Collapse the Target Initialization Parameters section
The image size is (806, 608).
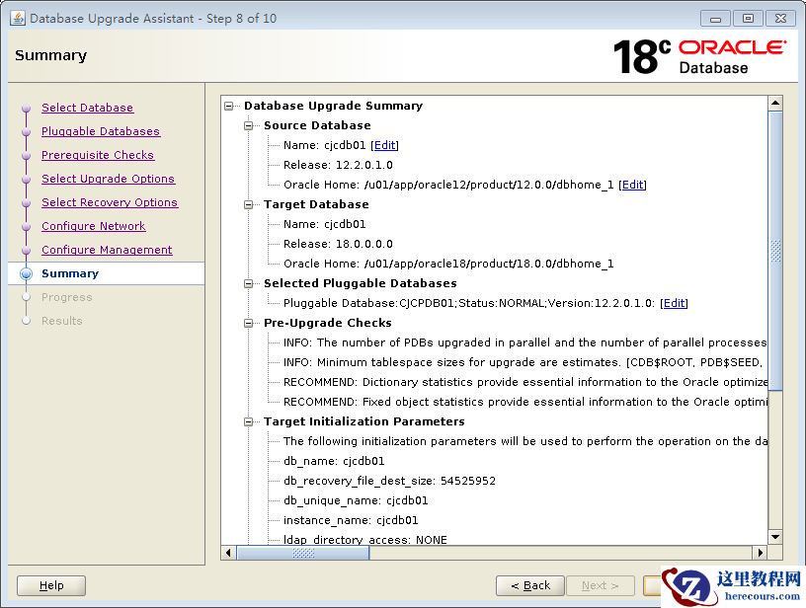coord(249,421)
